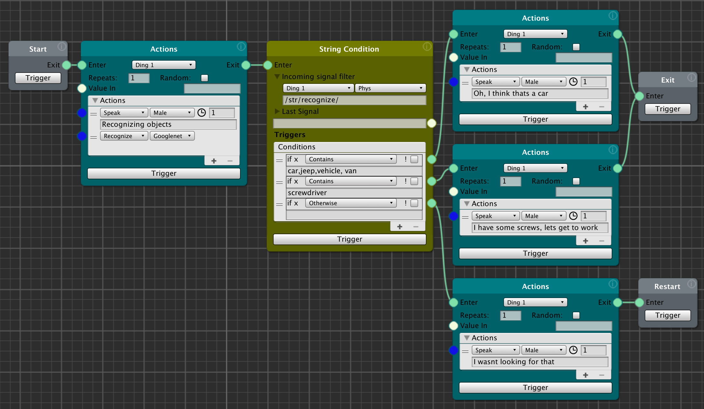The width and height of the screenshot is (704, 409).
Task: Click the drag handle of screwdriver condition
Action: pyautogui.click(x=279, y=182)
